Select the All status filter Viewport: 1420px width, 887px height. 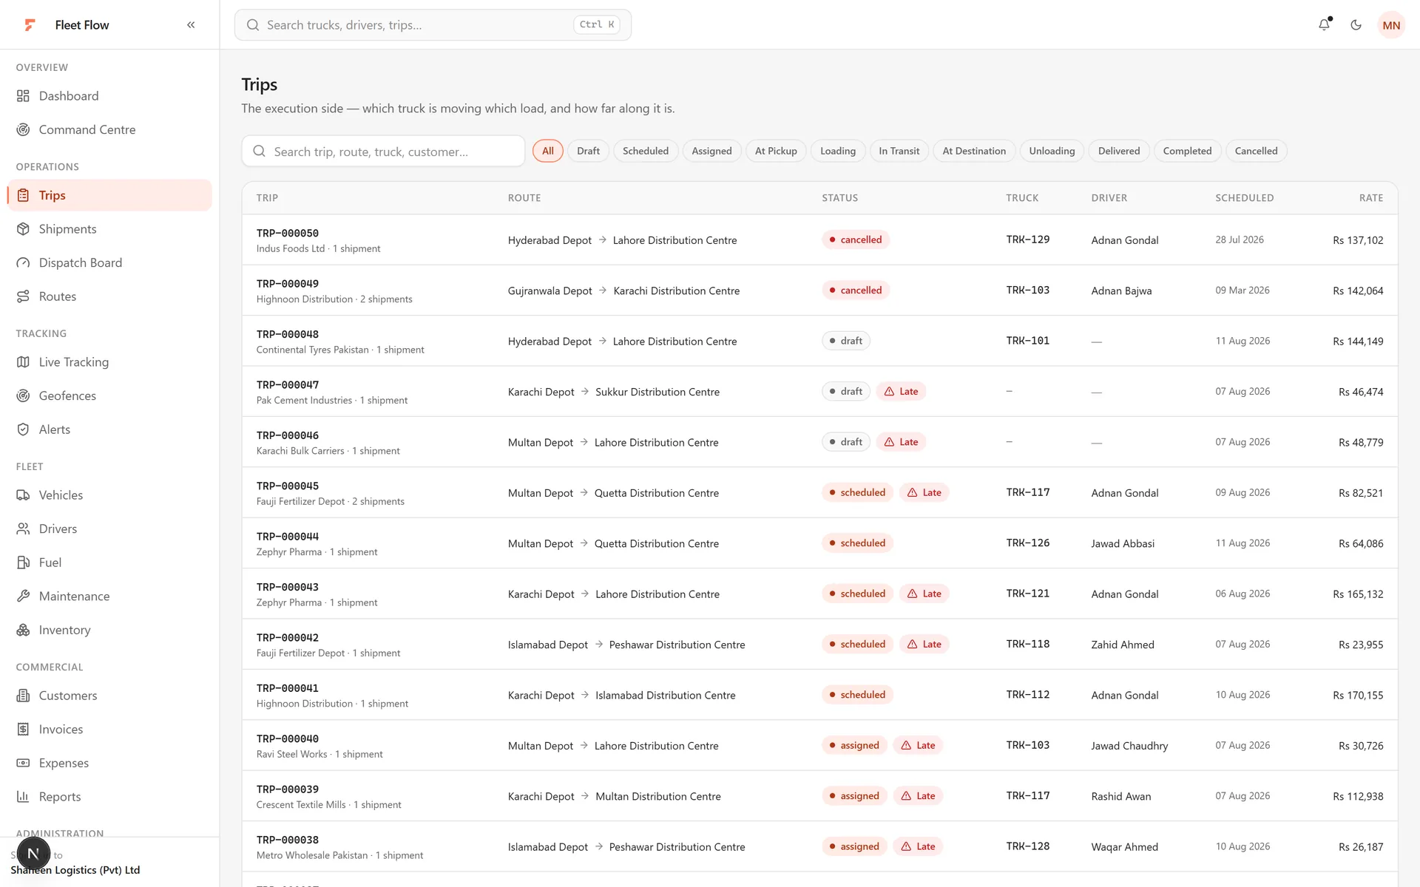click(x=548, y=151)
